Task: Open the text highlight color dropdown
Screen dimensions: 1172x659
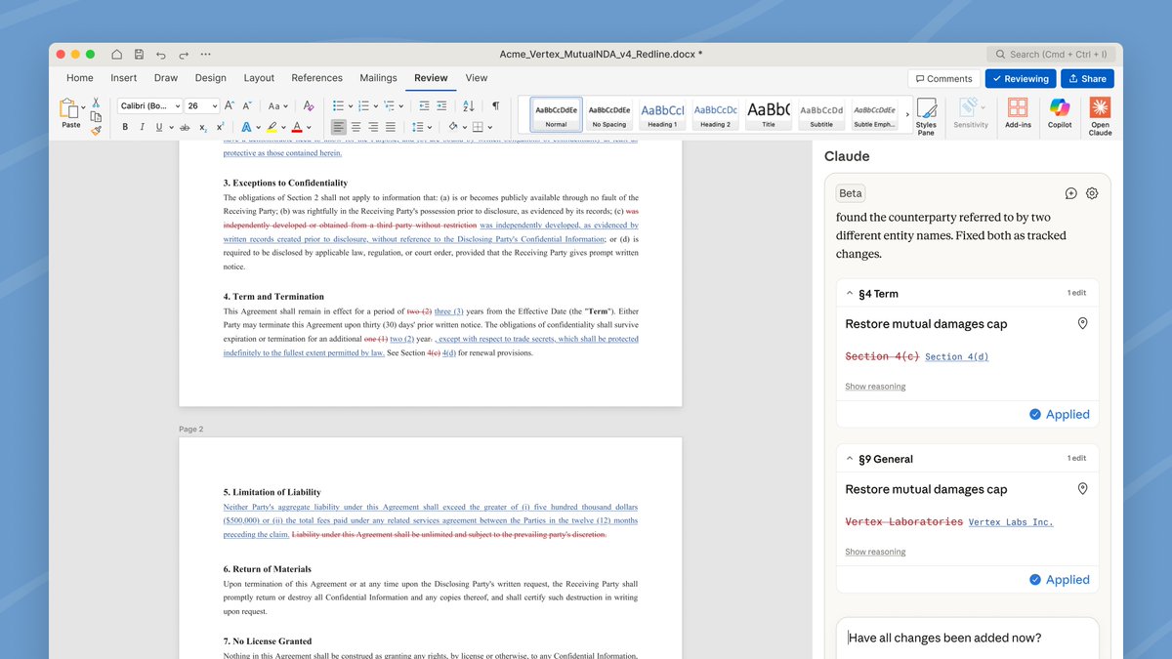Action: point(283,126)
